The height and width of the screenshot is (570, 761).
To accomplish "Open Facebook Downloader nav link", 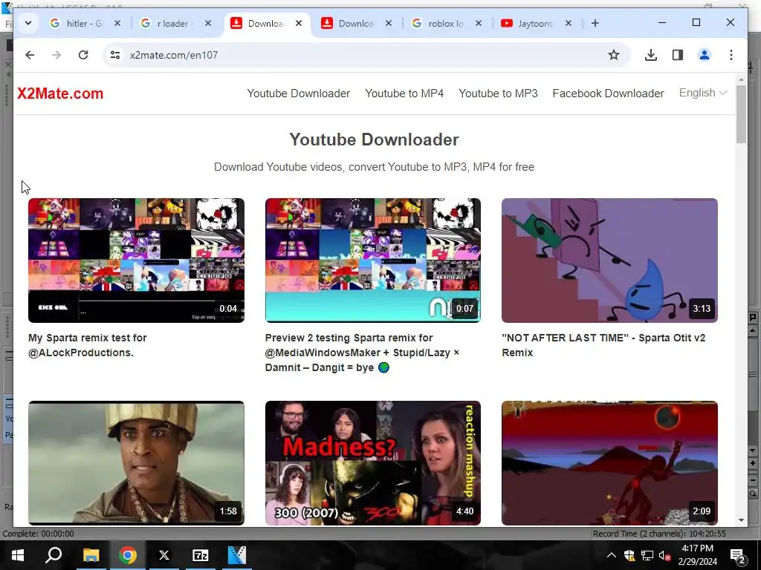I will coord(608,94).
